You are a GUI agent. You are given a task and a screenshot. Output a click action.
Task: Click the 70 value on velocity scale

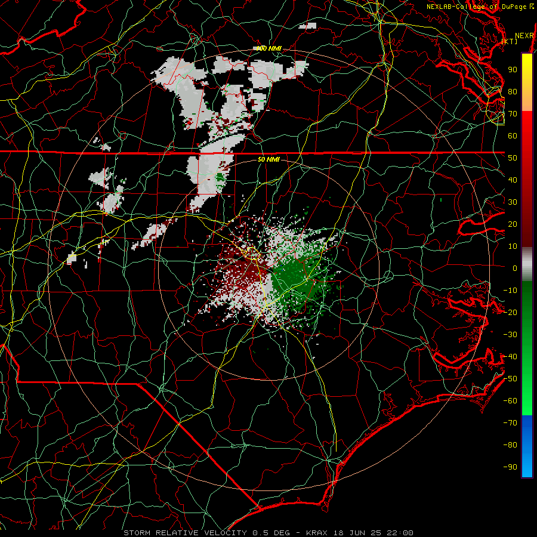click(513, 114)
